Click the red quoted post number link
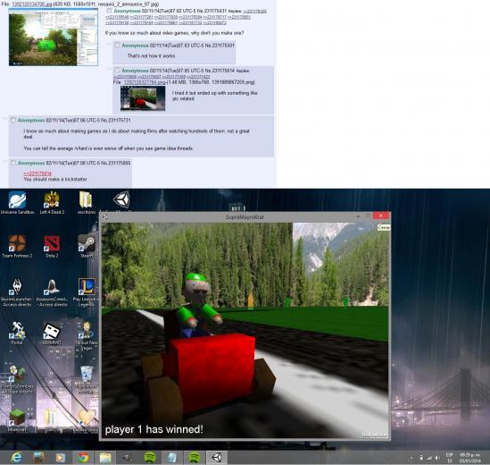490x465 pixels. (x=37, y=173)
